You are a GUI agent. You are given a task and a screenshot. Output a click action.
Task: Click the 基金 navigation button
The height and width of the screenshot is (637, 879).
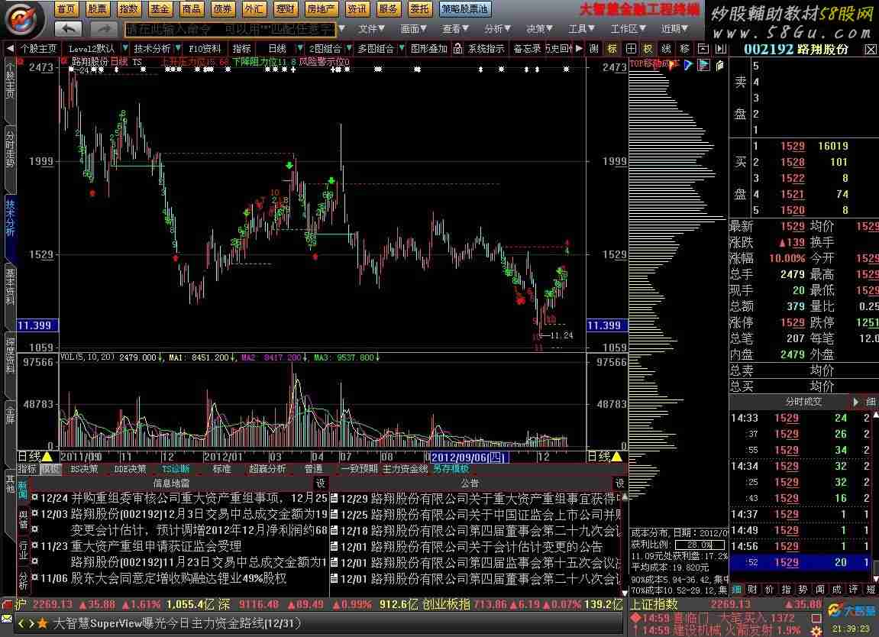tap(160, 9)
